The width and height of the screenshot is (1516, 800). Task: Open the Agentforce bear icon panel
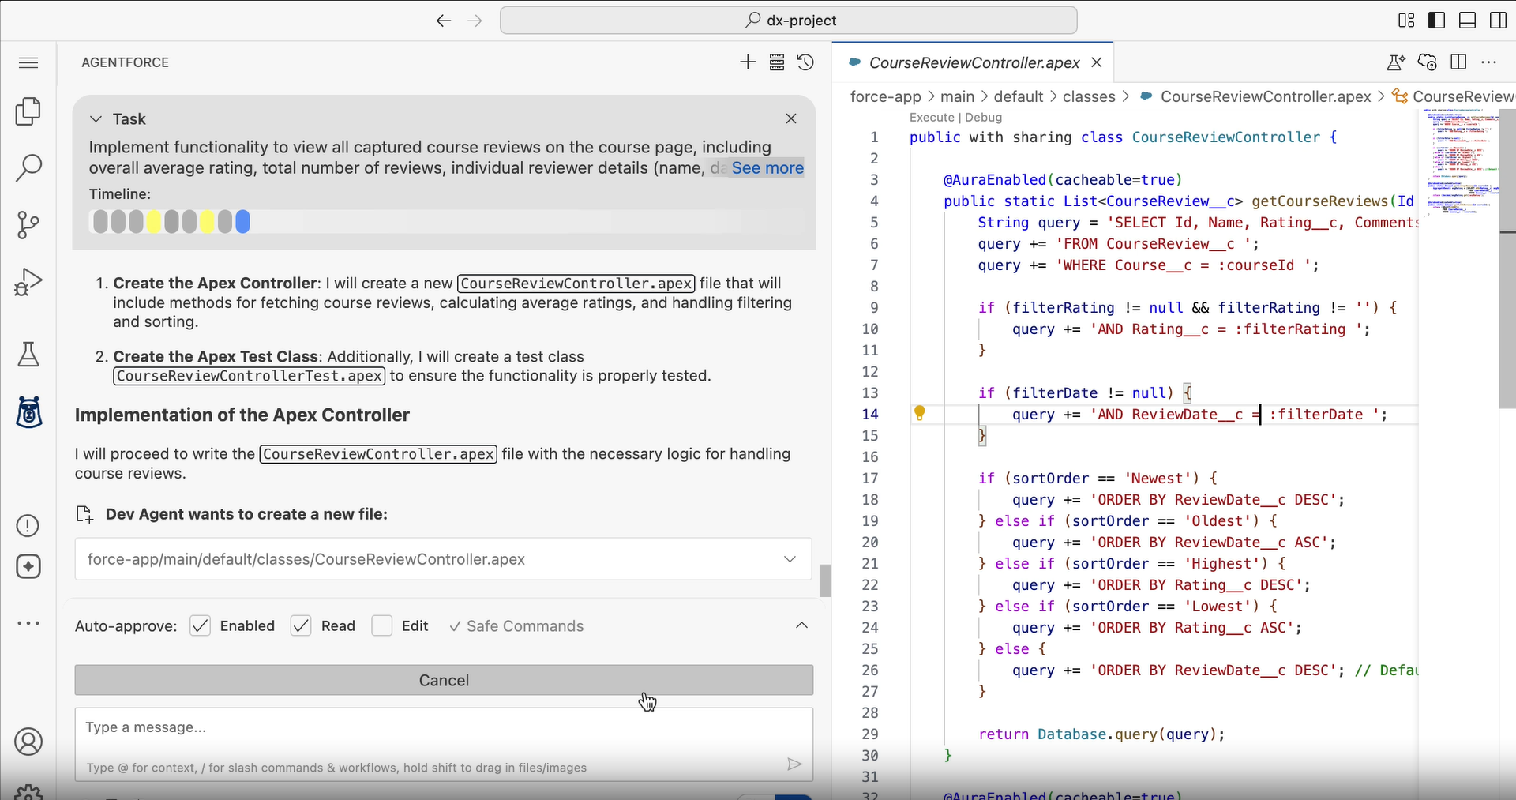[28, 412]
